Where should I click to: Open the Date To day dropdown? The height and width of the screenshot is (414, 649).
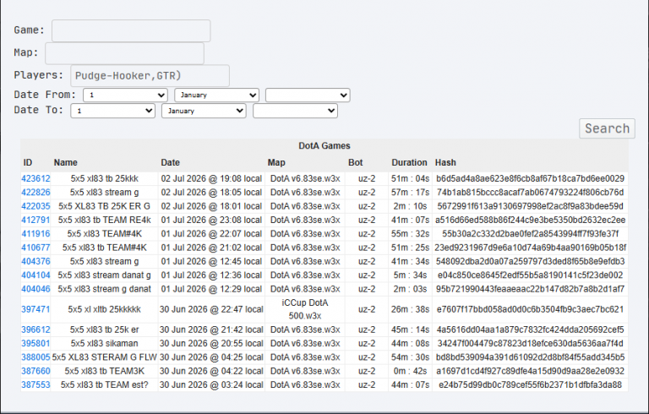tap(112, 111)
